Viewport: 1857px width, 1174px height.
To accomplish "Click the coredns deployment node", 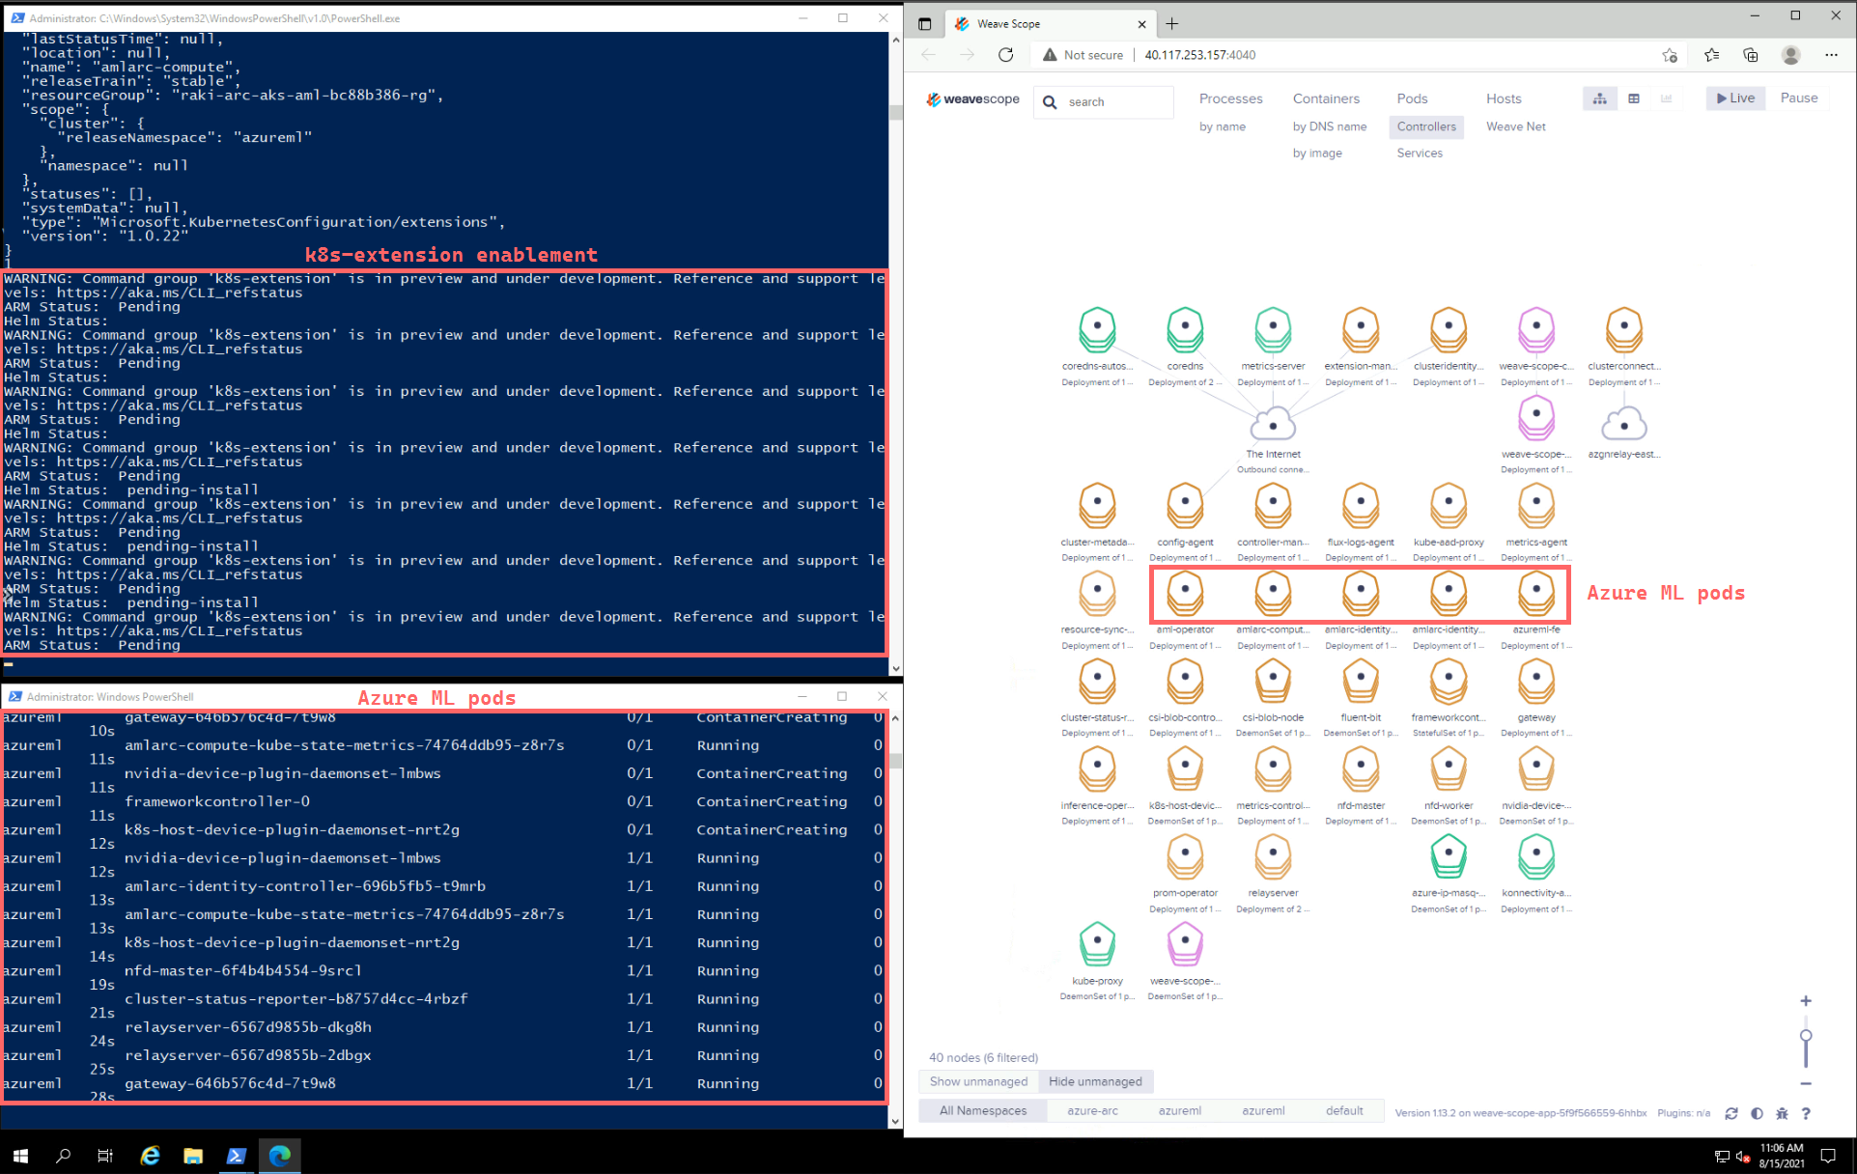I will click(1185, 331).
